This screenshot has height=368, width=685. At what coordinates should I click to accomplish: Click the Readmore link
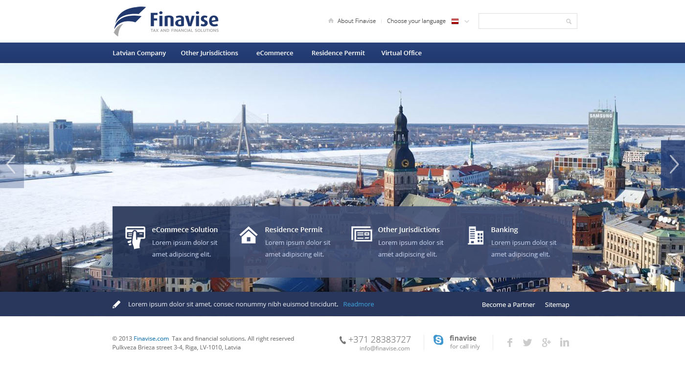[359, 304]
